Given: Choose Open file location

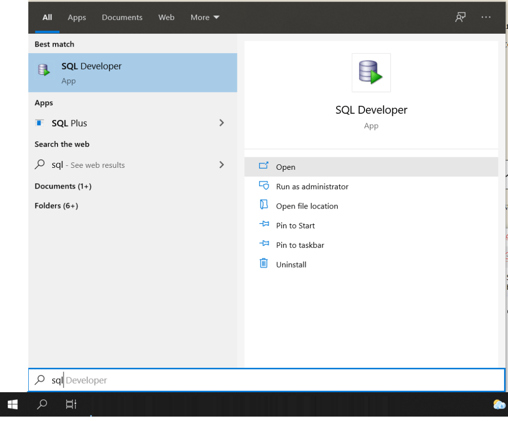Looking at the screenshot, I should coord(307,206).
